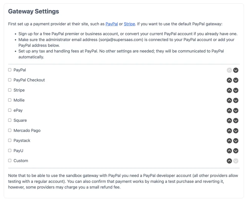Move Mollie up one position
Viewport: 249px width, 202px height.
click(x=229, y=100)
